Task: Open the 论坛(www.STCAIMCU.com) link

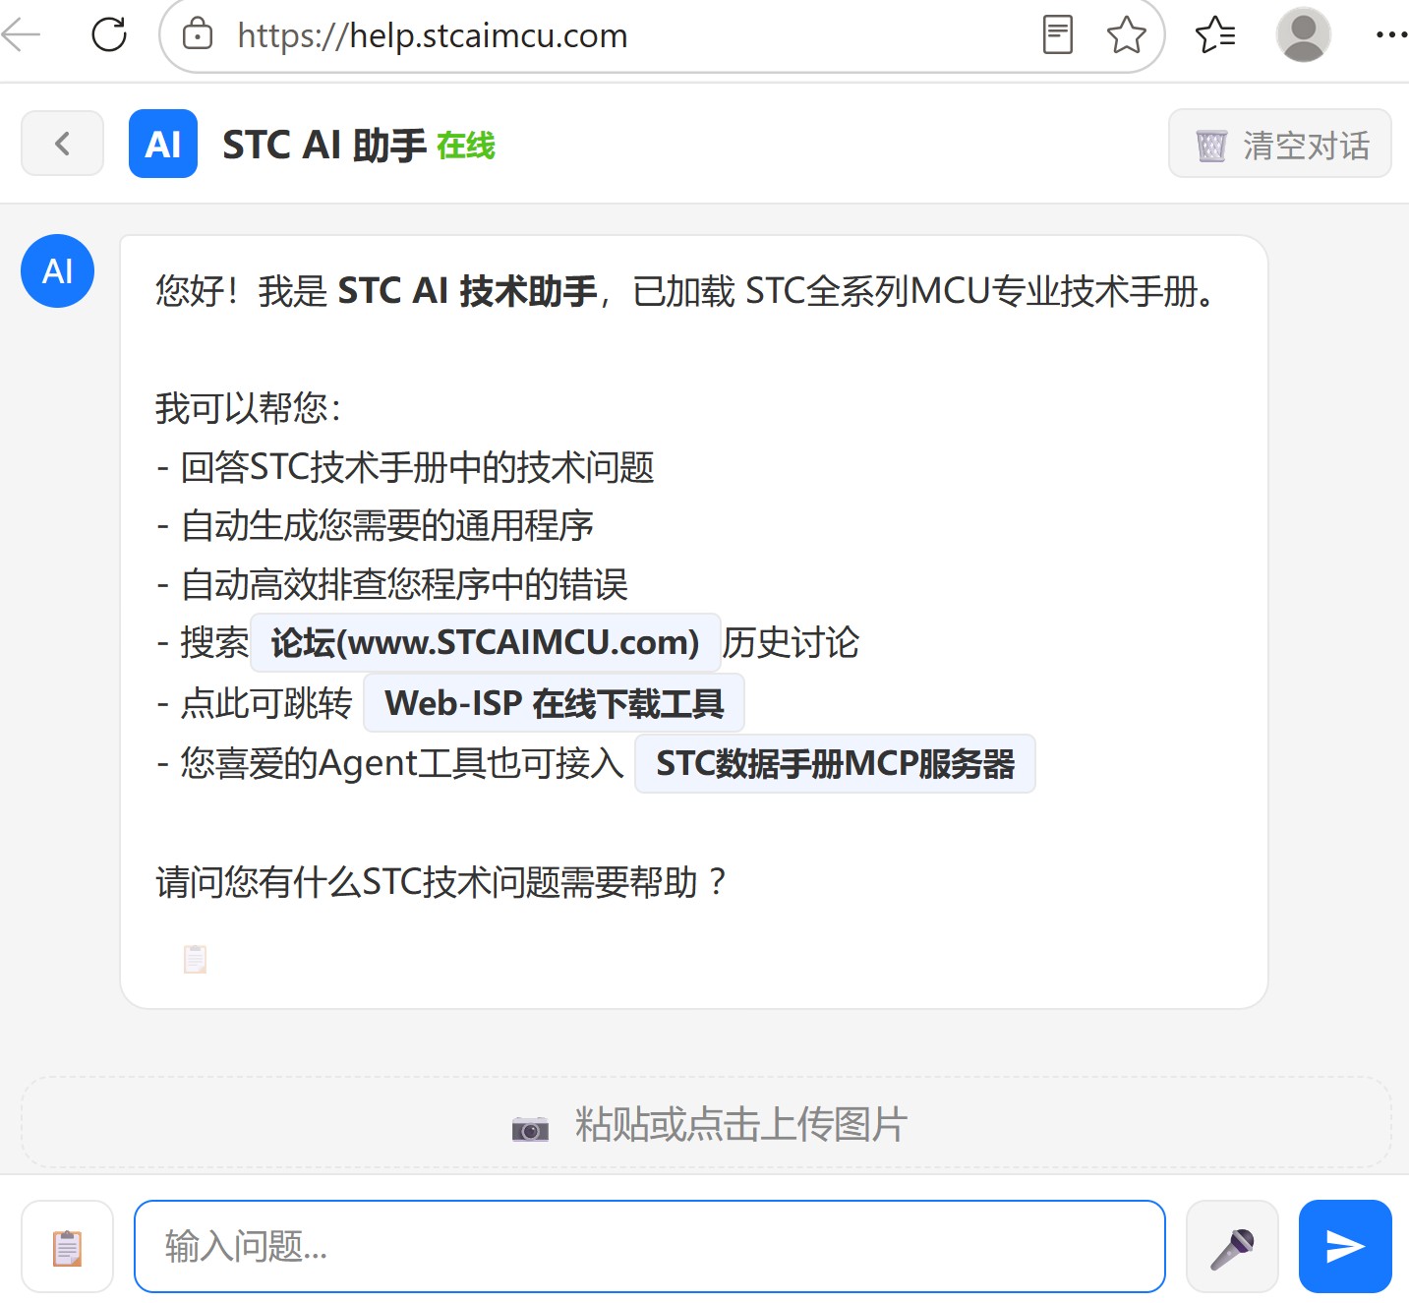Action: [486, 643]
